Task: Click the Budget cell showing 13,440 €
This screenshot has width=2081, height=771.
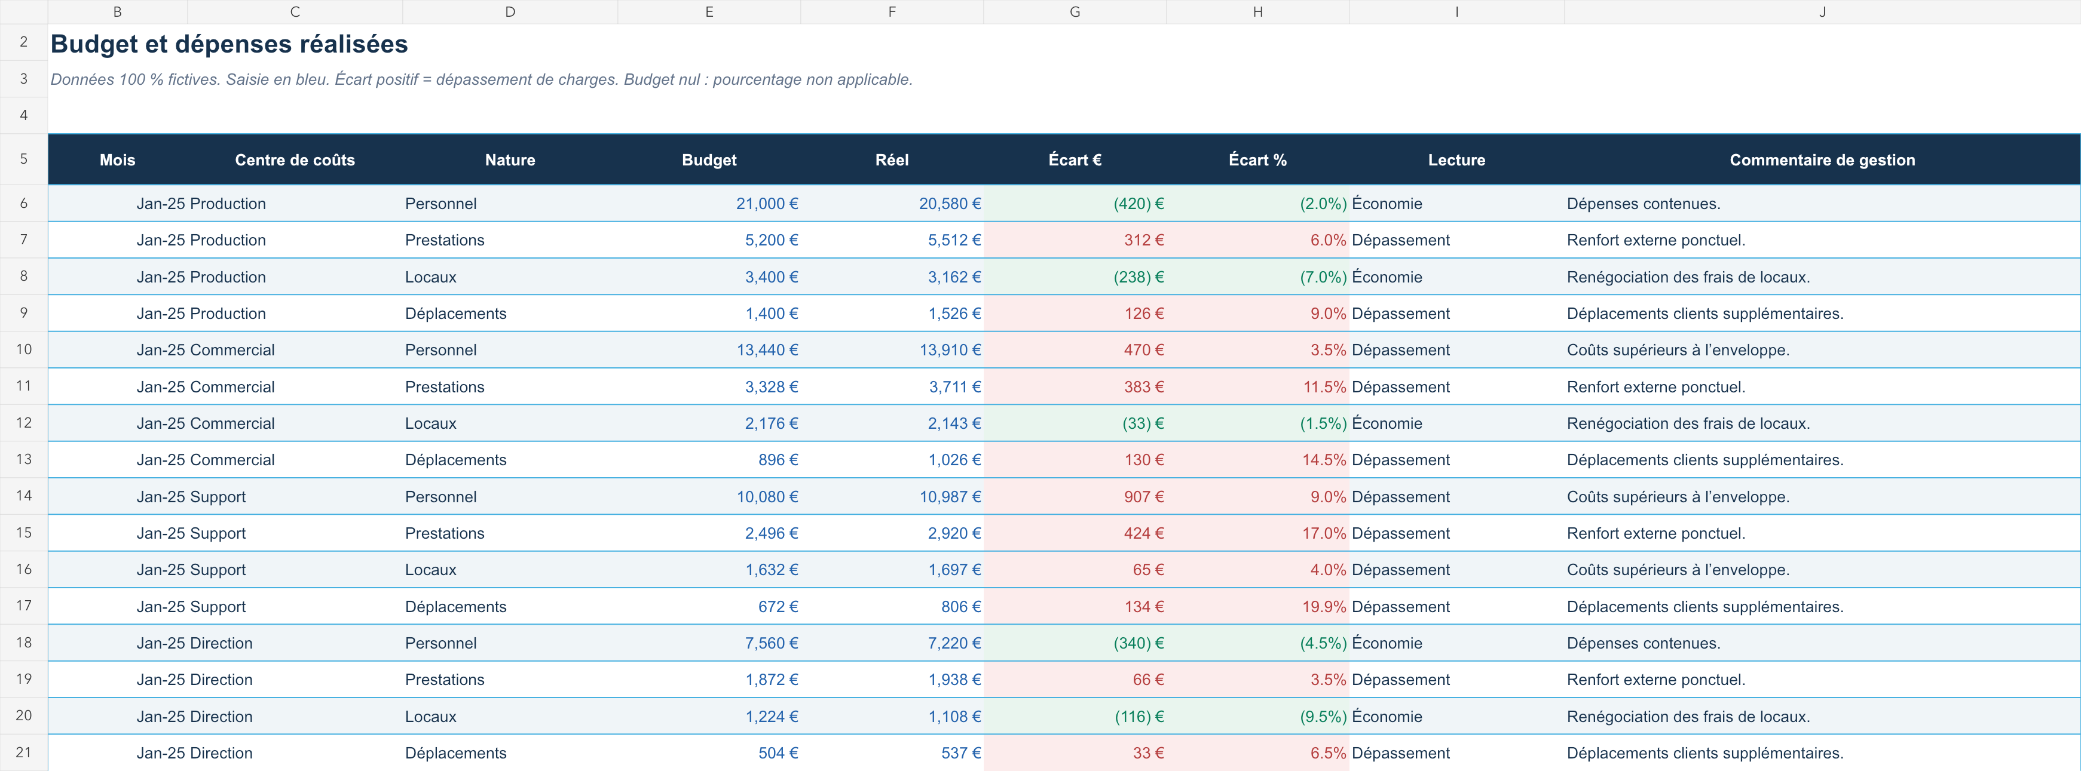Action: click(708, 349)
